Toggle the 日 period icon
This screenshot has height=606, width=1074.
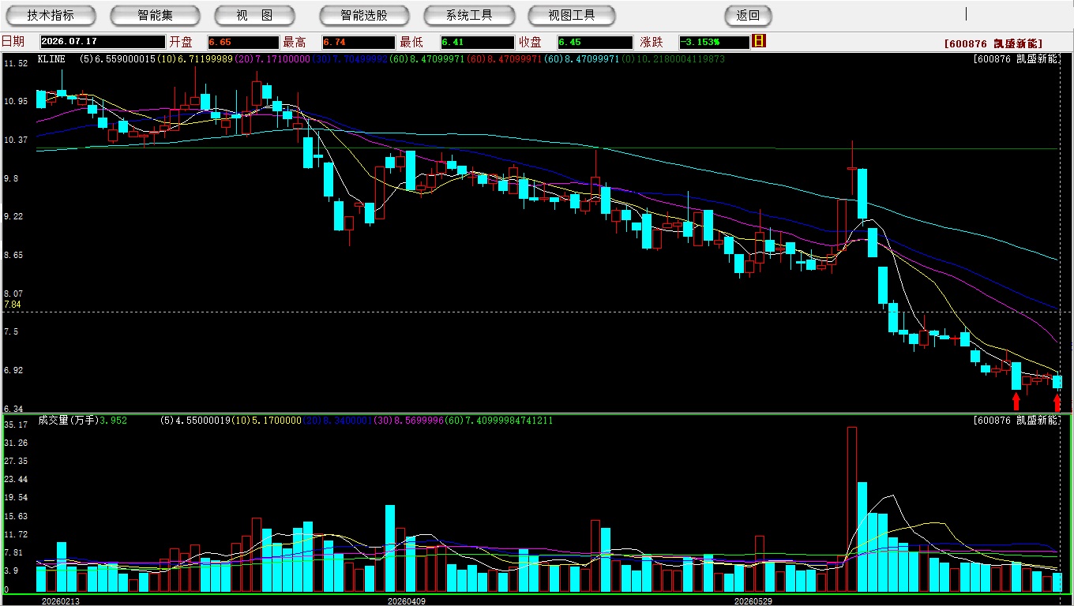[x=760, y=41]
